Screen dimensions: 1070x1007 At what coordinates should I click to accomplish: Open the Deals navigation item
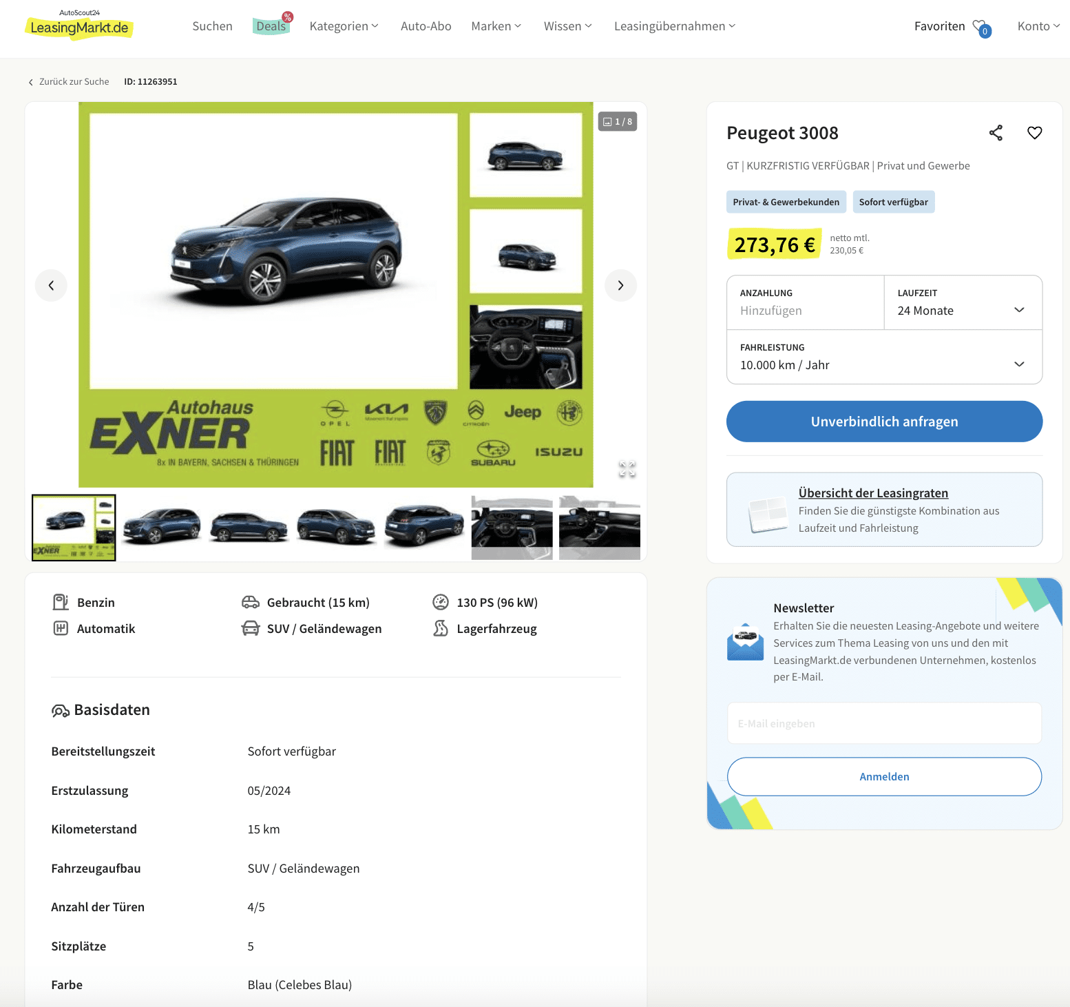271,26
